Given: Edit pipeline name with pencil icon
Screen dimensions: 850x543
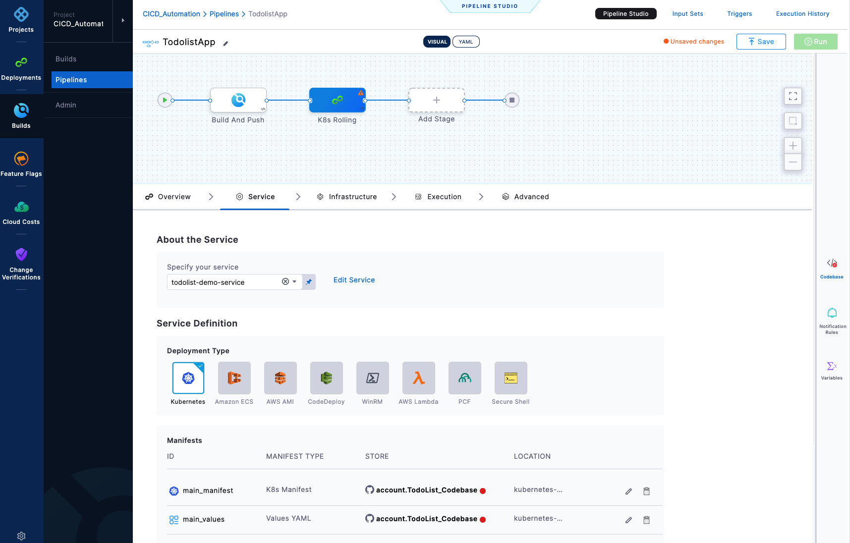Looking at the screenshot, I should click(226, 43).
